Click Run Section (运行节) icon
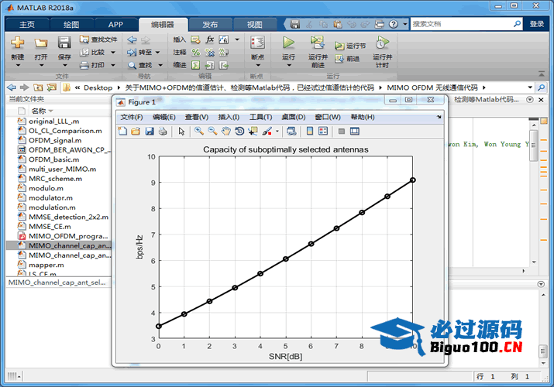 click(339, 46)
